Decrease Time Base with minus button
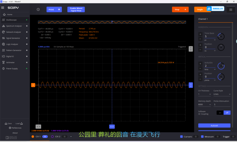 200,39
